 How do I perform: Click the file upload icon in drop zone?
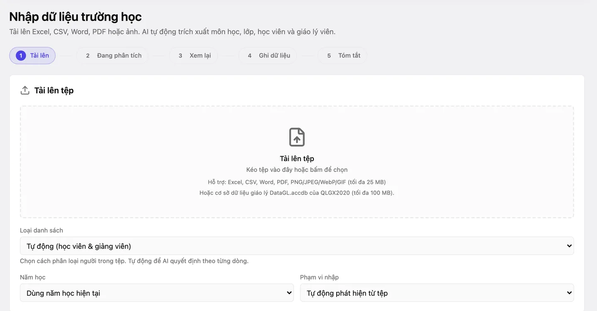coord(297,137)
